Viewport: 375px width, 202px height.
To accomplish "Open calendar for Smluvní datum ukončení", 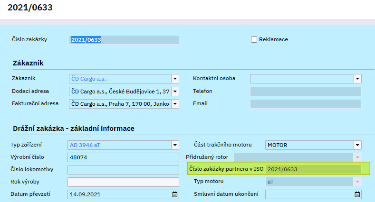I will tap(357, 194).
